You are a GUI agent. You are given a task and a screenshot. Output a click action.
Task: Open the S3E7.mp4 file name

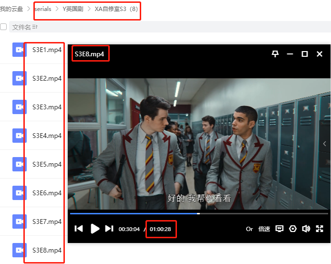[47, 222]
